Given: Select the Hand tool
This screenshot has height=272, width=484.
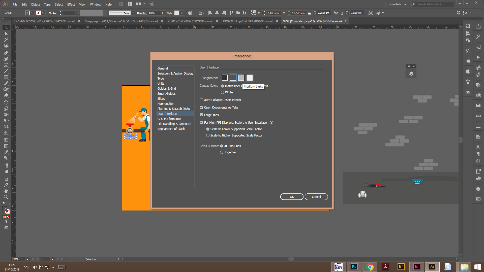Looking at the screenshot, I should pos(6,191).
